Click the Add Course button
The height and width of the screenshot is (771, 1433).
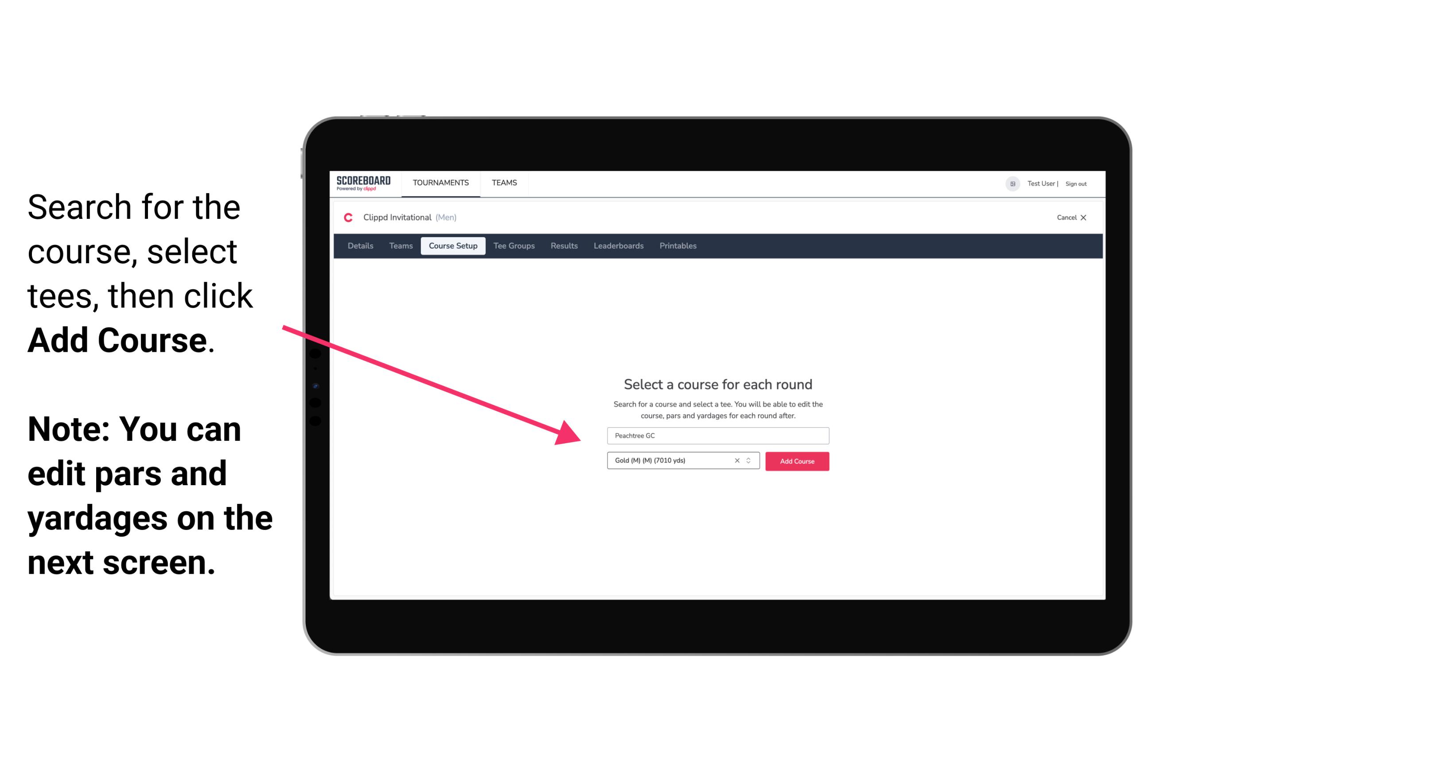point(796,461)
